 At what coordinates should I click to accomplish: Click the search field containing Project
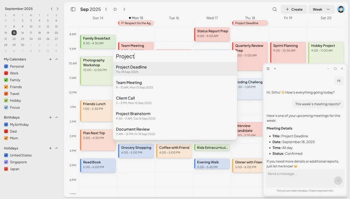click(175, 56)
